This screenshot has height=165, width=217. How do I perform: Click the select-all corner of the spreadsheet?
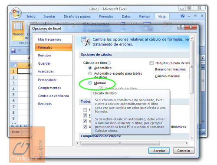pyautogui.click(x=13, y=65)
